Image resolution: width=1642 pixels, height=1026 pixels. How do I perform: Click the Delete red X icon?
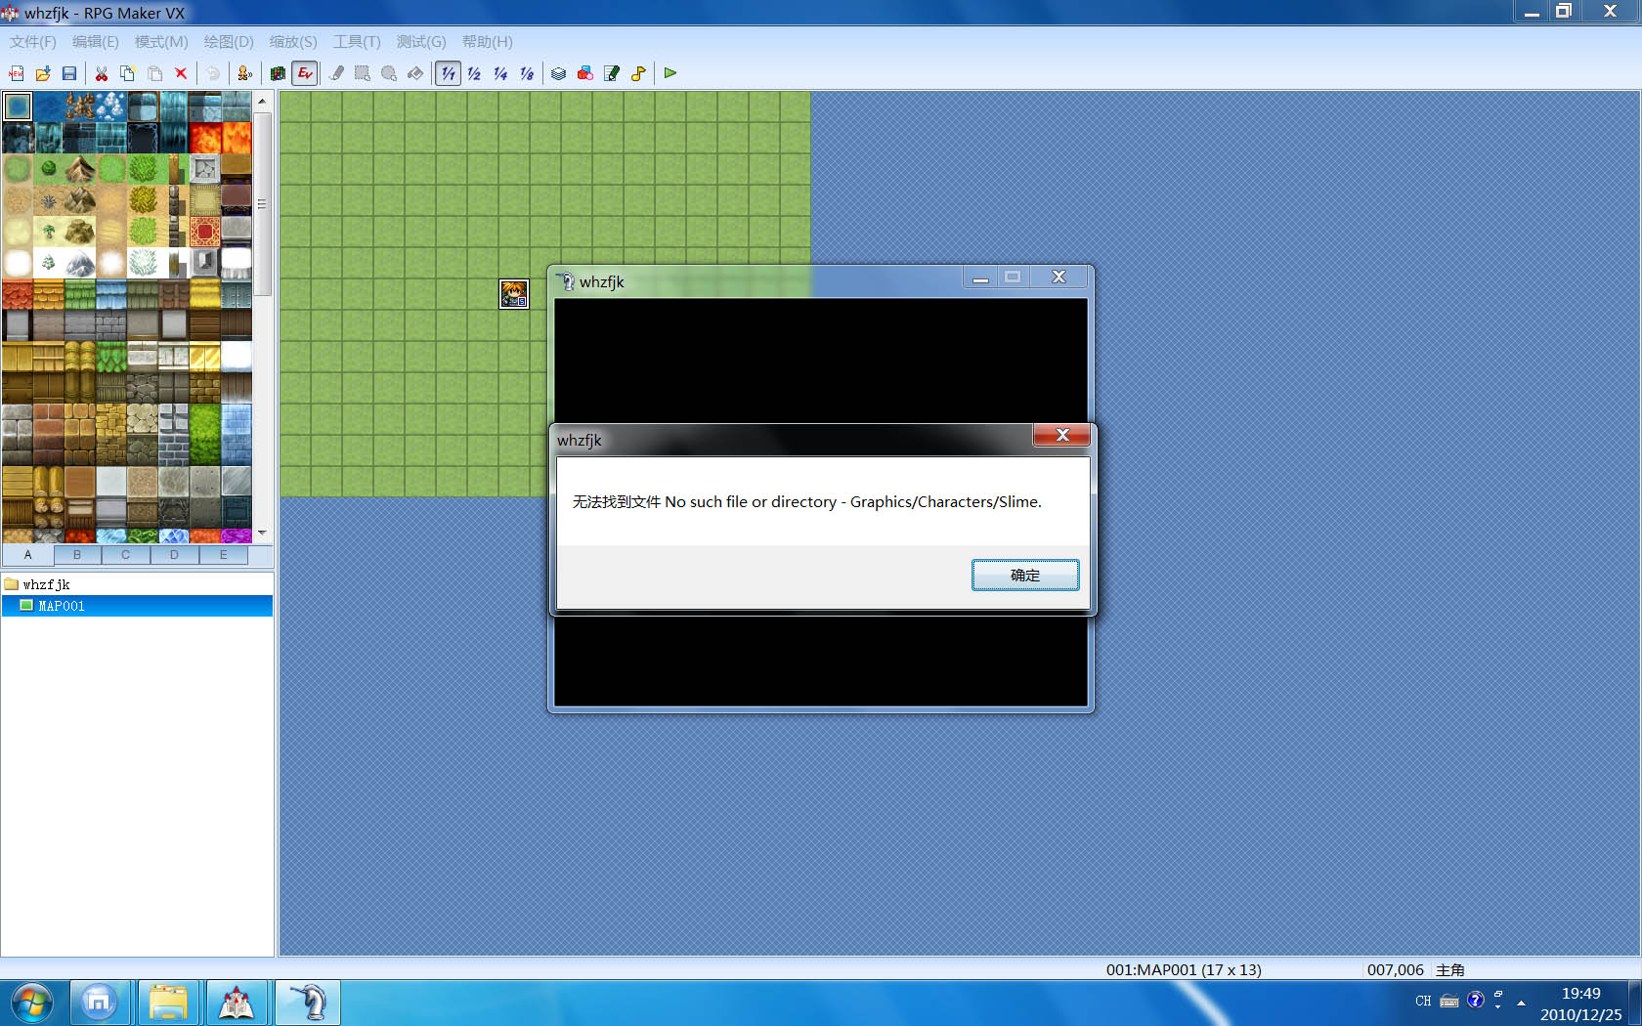click(181, 73)
